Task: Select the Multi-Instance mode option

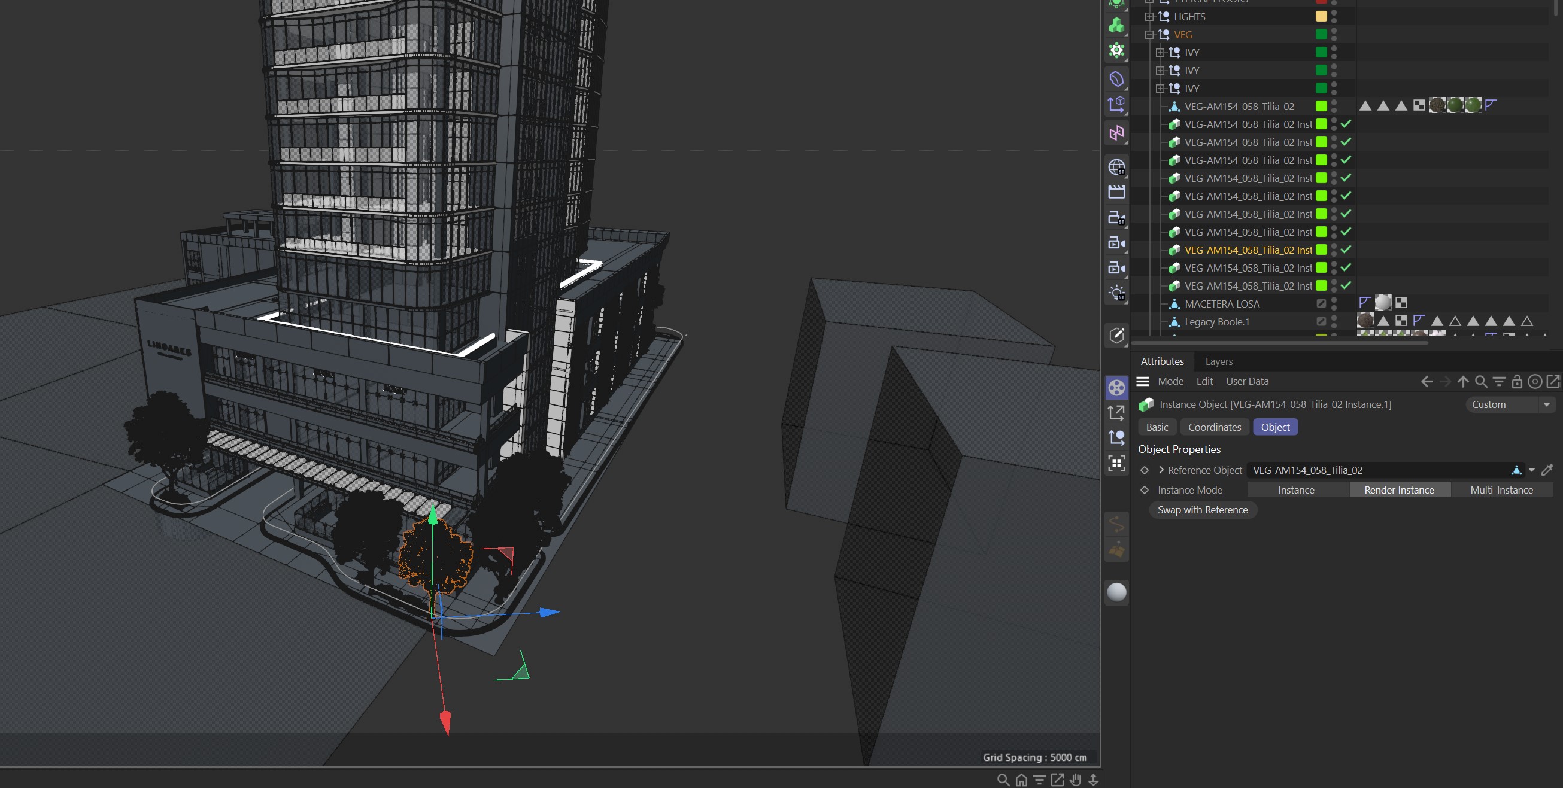Action: pyautogui.click(x=1501, y=490)
